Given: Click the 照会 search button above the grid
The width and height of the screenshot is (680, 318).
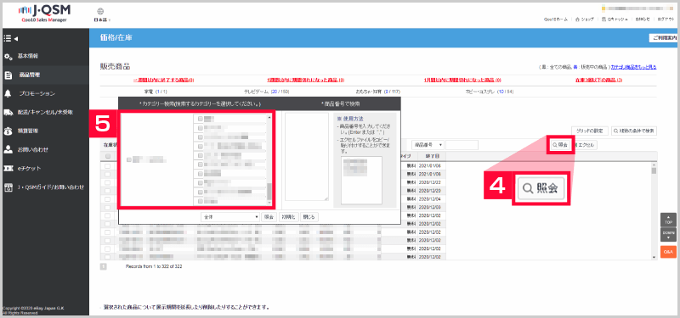Looking at the screenshot, I should [x=560, y=145].
